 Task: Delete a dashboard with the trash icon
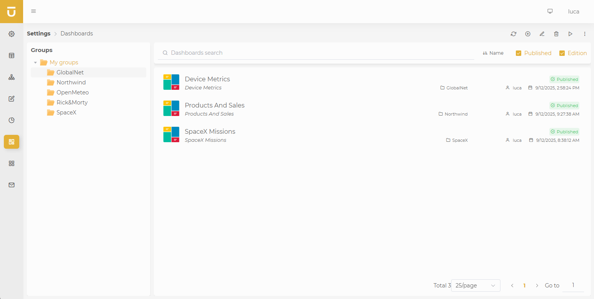pos(556,34)
